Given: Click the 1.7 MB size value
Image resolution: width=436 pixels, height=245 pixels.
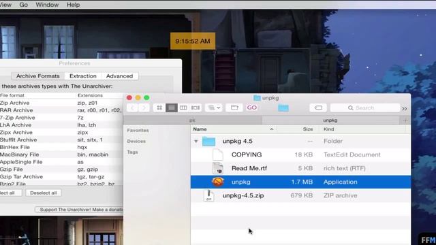Looking at the screenshot, I should tap(302, 182).
